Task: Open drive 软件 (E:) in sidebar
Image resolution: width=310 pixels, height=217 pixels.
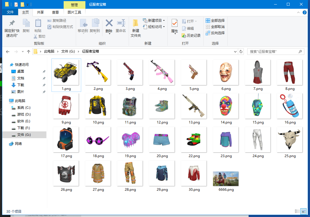Action: point(24,121)
